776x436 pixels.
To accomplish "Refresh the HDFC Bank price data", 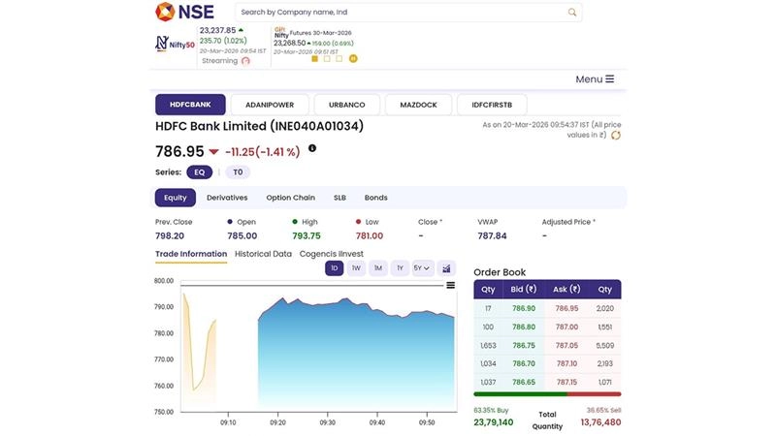I will click(x=615, y=136).
